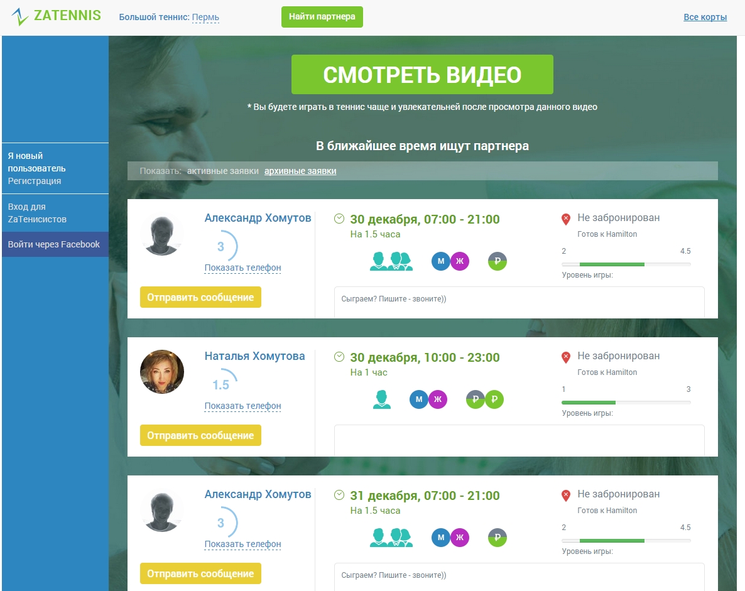Click Александр Хомутов avatar in 31 декабря card

coord(162,511)
